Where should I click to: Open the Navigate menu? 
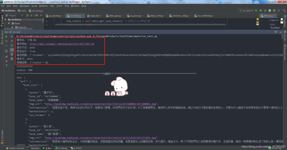tap(24, 6)
